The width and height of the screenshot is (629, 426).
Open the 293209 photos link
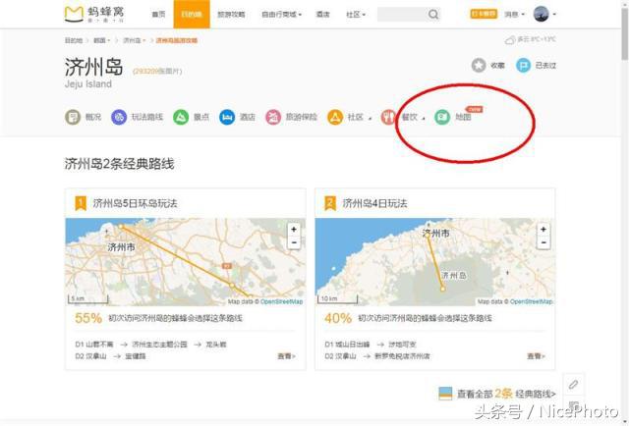tap(157, 71)
